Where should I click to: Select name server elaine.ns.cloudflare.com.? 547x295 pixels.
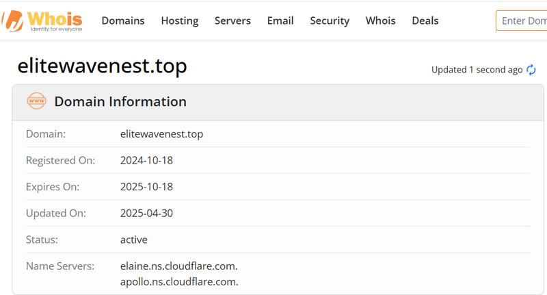tap(178, 266)
